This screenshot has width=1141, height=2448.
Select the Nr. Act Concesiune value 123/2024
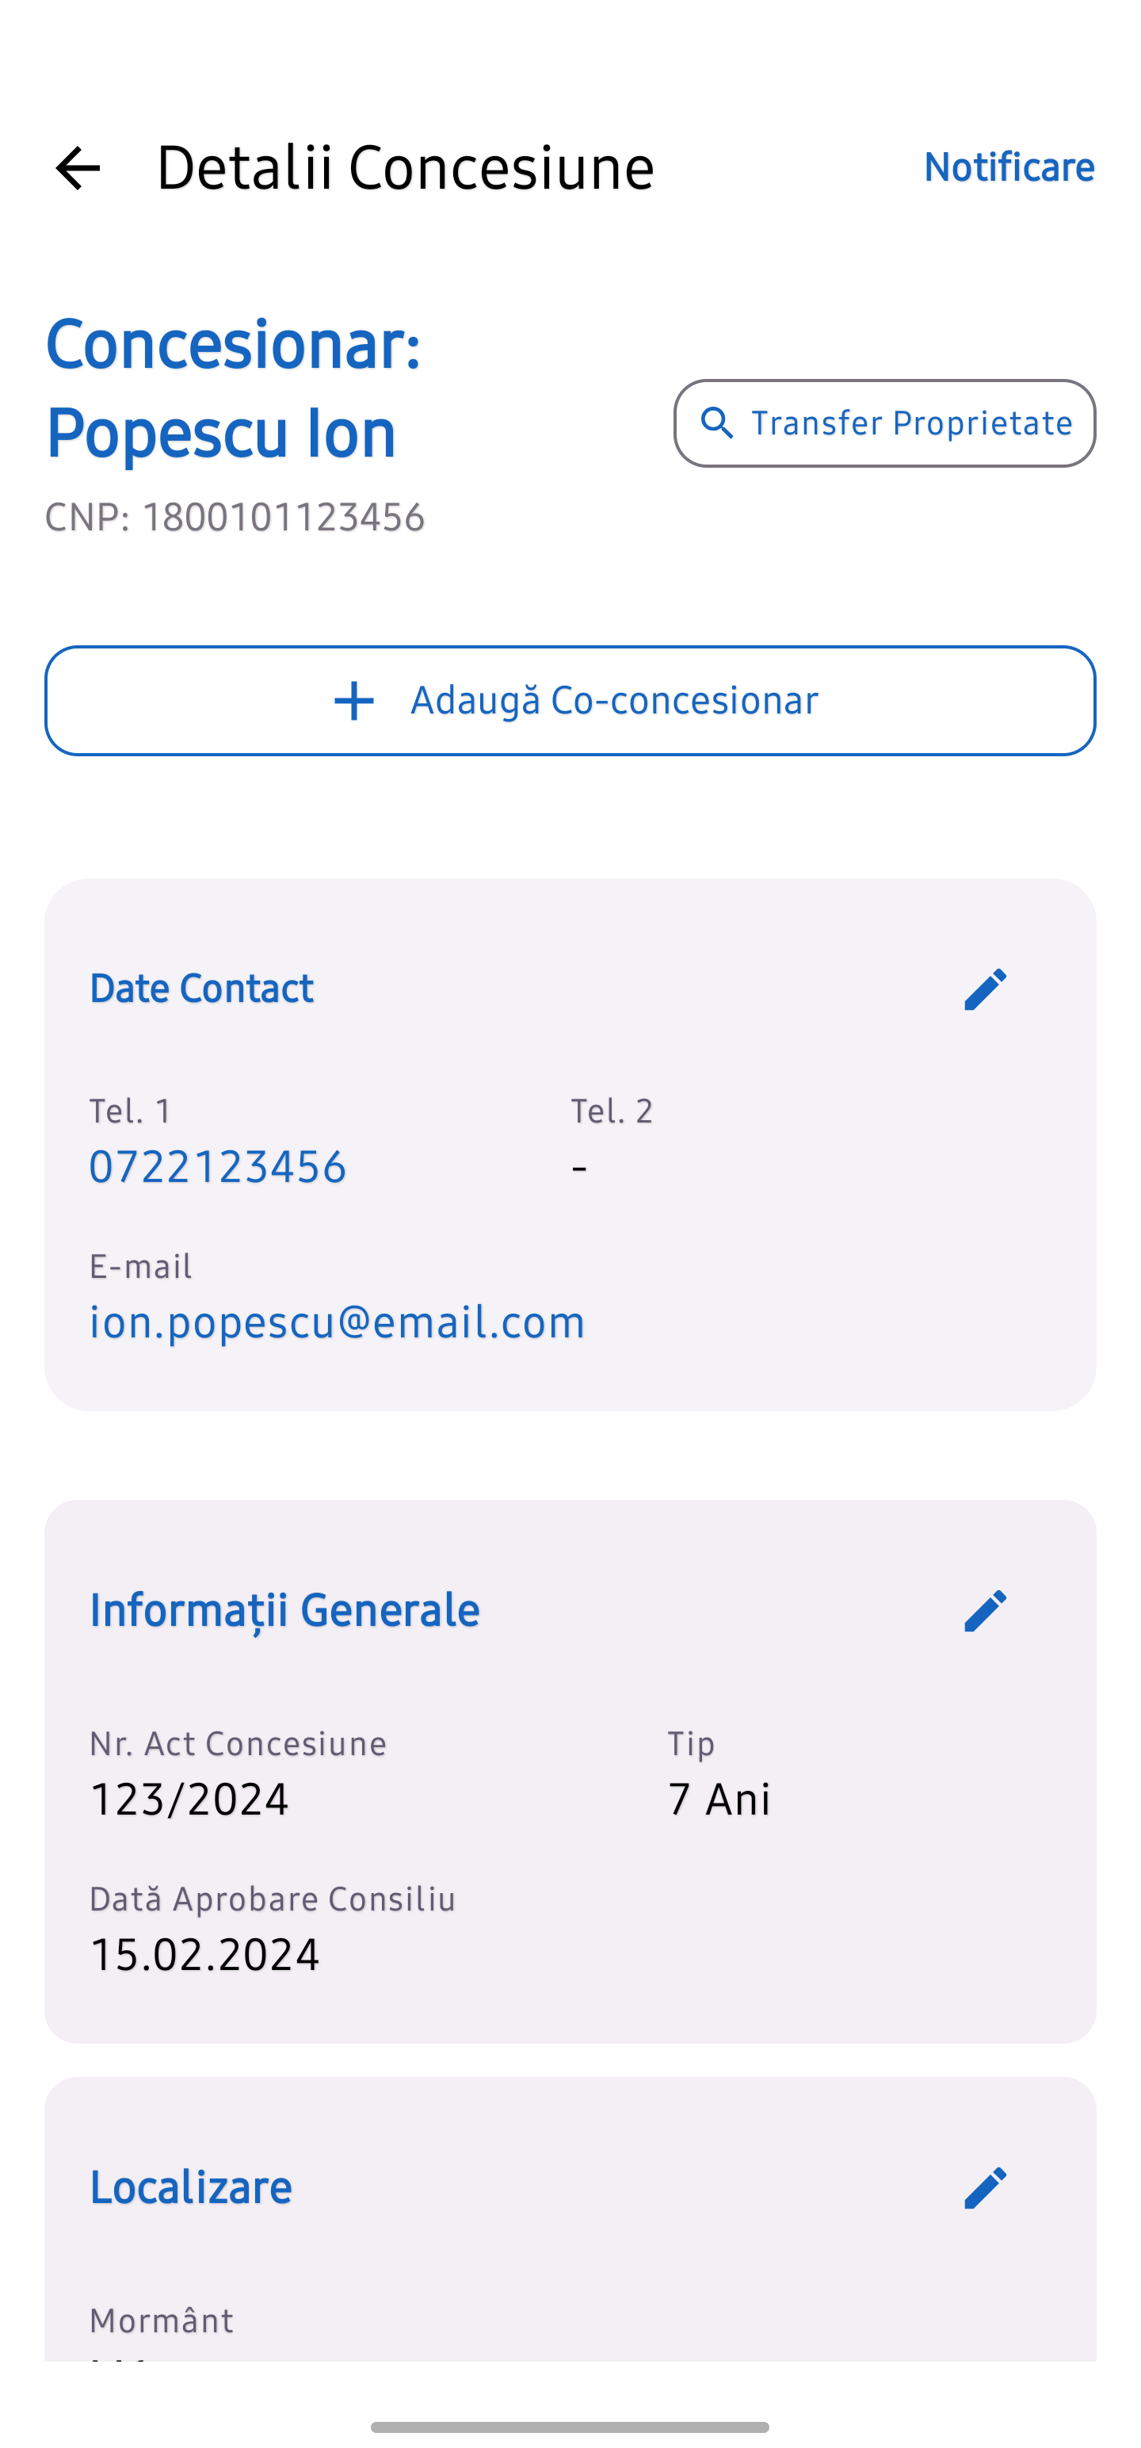189,1799
